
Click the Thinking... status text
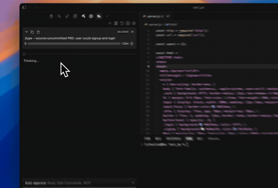click(x=31, y=61)
